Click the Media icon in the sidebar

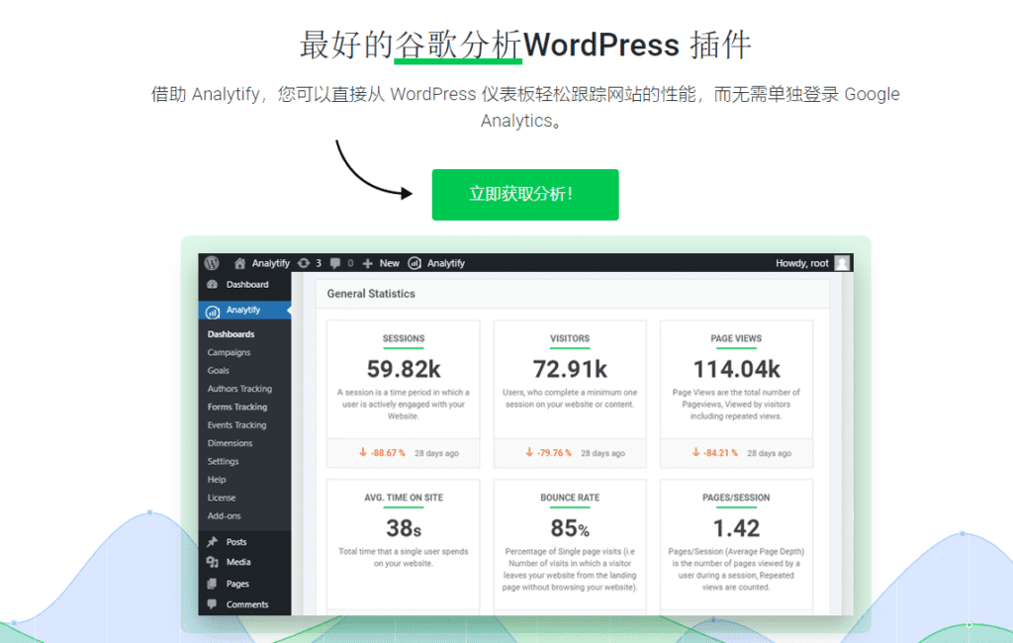(212, 562)
